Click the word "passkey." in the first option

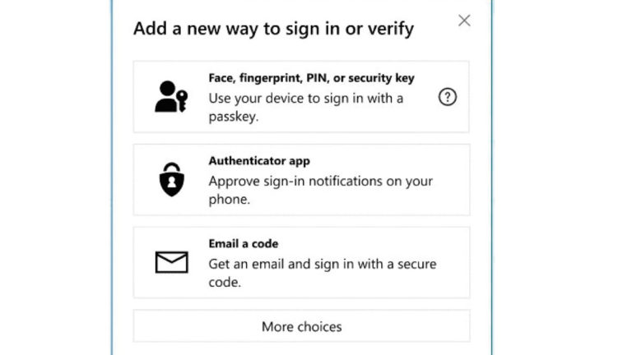point(234,118)
